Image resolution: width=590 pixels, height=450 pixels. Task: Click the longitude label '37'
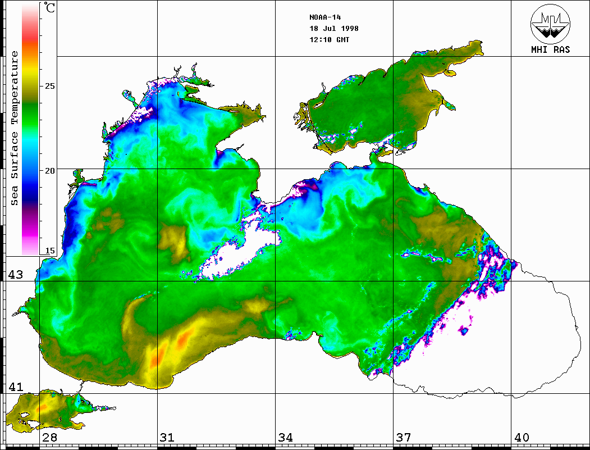(404, 437)
